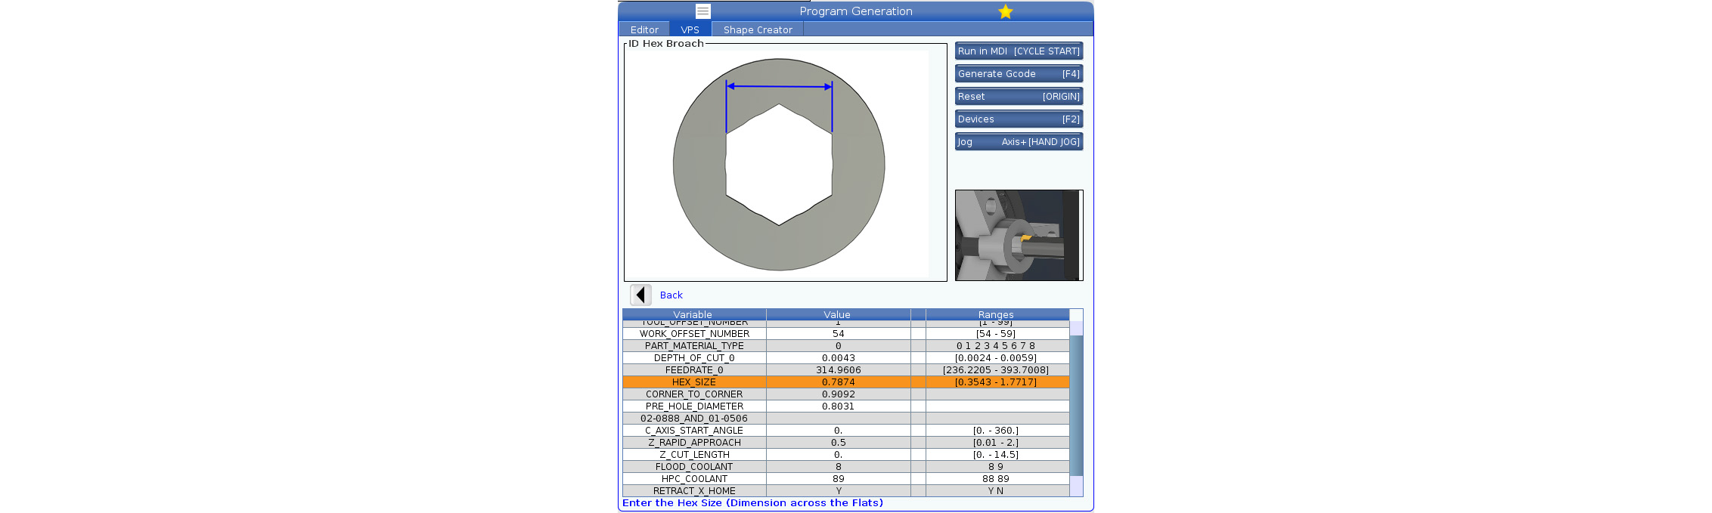Image resolution: width=1712 pixels, height=513 pixels.
Task: Click the 0 1 2 3 4 5 6 7 8 range cell
Action: point(997,346)
